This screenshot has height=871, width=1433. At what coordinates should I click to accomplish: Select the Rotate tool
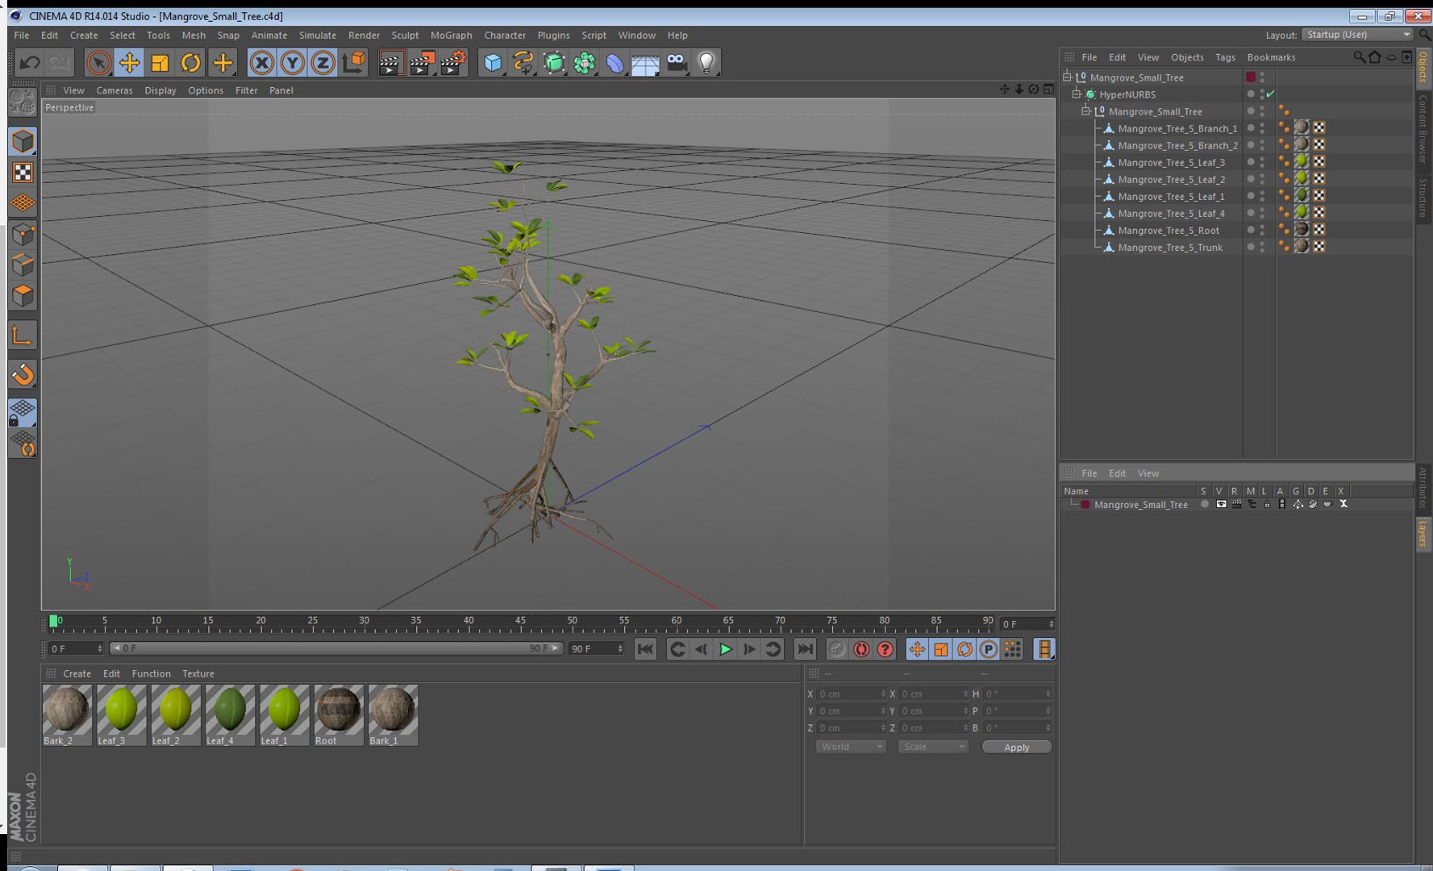pos(190,63)
